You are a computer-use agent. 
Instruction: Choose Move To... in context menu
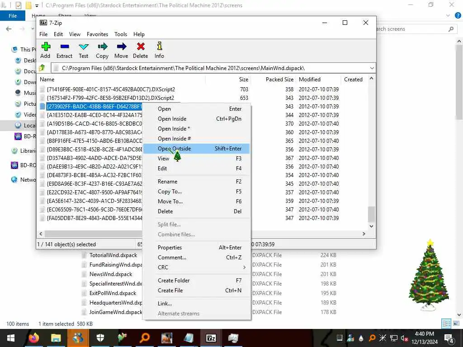coord(196,201)
